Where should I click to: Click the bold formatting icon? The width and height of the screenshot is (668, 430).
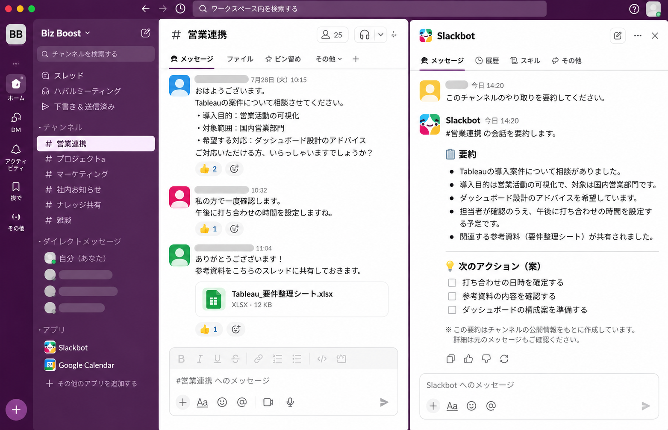(181, 359)
